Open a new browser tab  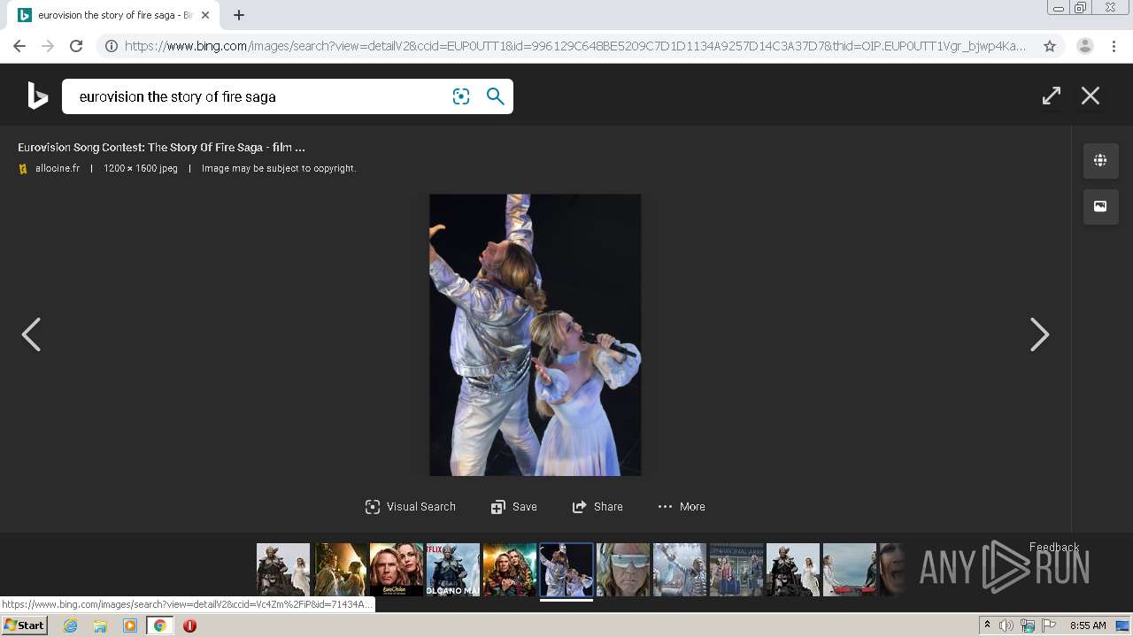pos(239,15)
